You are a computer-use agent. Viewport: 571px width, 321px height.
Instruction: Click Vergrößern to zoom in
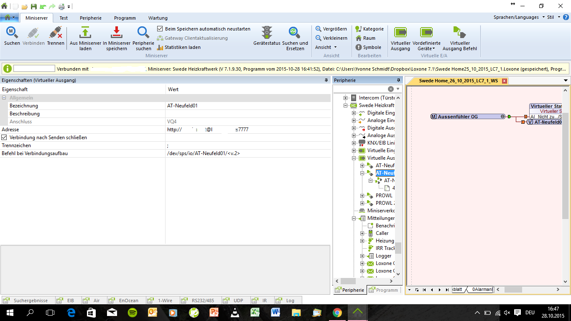pyautogui.click(x=331, y=29)
